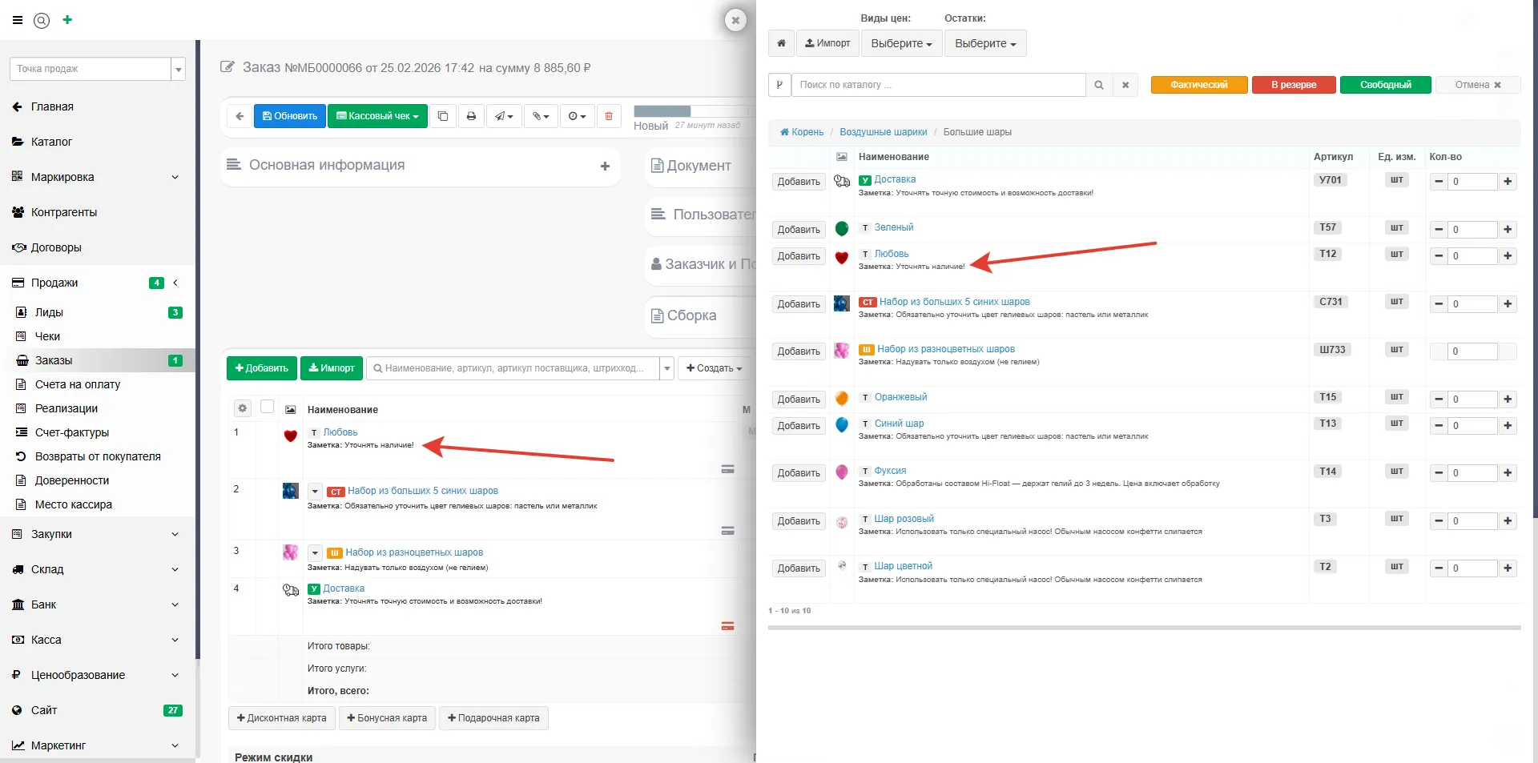Click hamburger menu icon at top left

18,20
